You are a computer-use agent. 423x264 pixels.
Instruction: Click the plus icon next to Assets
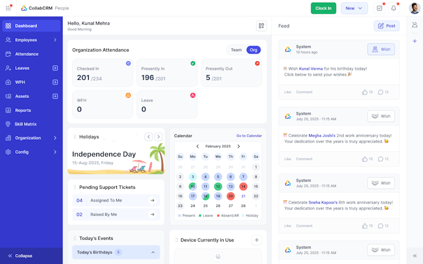55,96
